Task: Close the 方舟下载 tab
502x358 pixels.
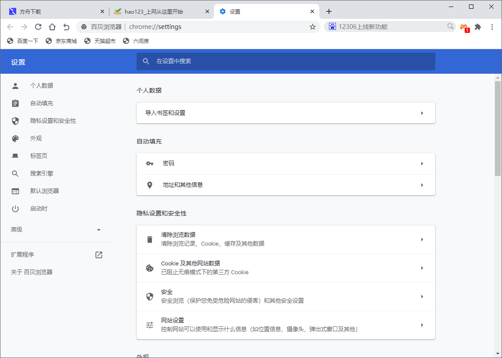Action: 102,11
